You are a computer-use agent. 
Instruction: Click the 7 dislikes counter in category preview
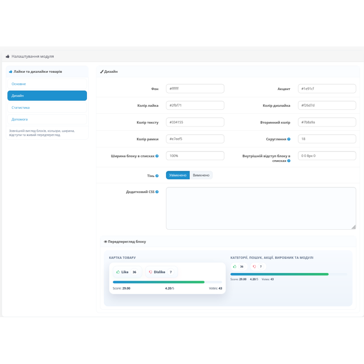tap(261, 267)
